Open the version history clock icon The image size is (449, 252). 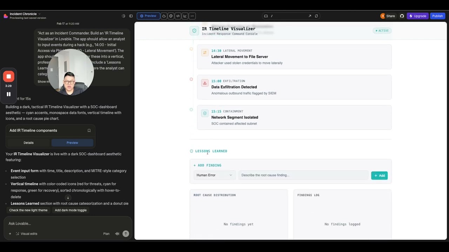click(123, 16)
